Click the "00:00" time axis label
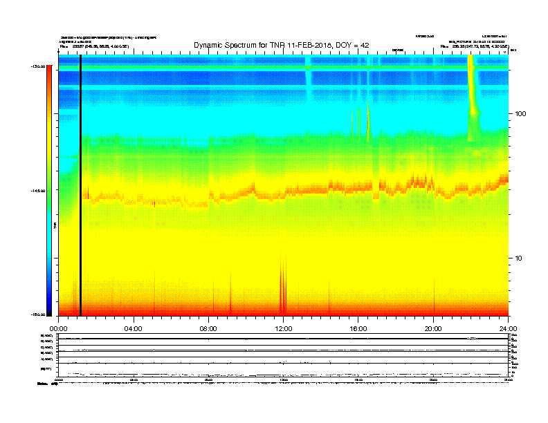The width and height of the screenshot is (548, 423). tap(58, 328)
